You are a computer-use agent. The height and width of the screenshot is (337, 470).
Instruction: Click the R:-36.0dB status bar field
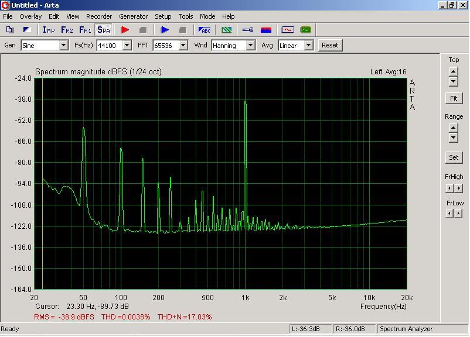click(x=355, y=329)
